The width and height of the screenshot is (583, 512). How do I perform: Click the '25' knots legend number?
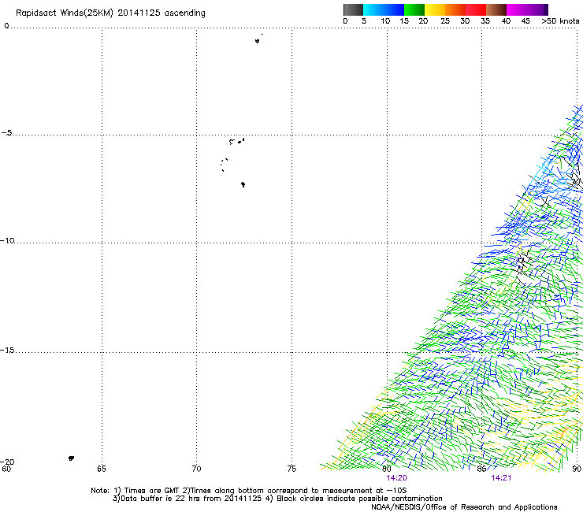click(x=445, y=21)
